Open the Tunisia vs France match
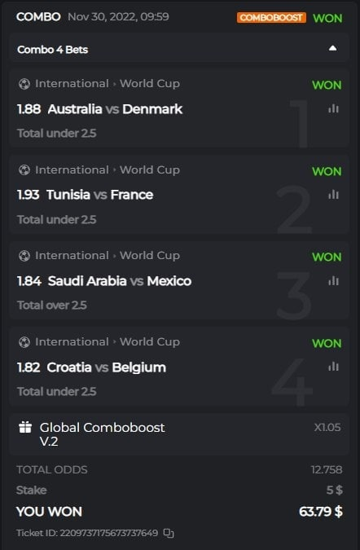Screen dimensions: 360x550 (x=100, y=195)
